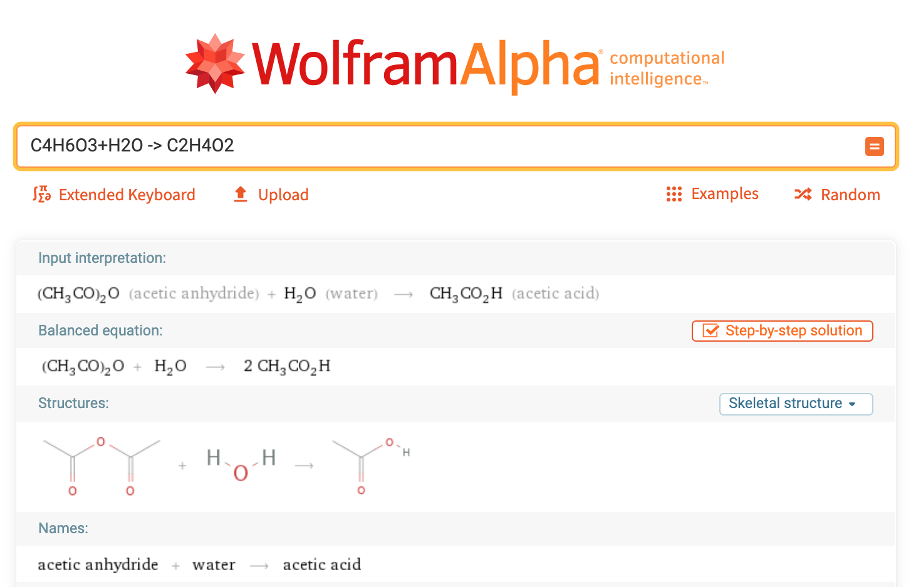The image size is (911, 587).
Task: Open the Extended Keyboard text link
Action: (x=127, y=195)
